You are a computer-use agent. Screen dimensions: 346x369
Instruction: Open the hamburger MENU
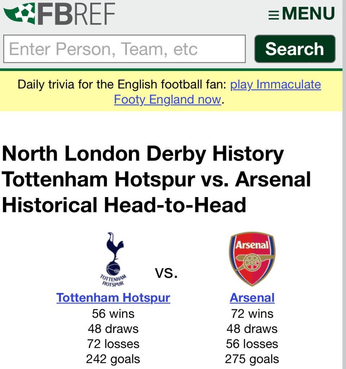[x=302, y=14]
